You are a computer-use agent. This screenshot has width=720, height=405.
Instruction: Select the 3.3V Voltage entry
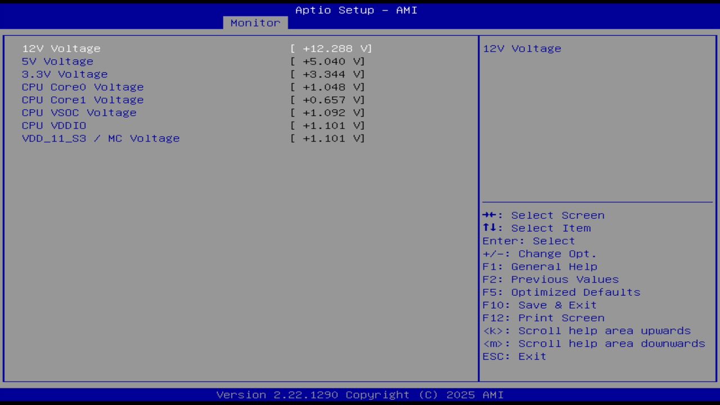tap(64, 74)
